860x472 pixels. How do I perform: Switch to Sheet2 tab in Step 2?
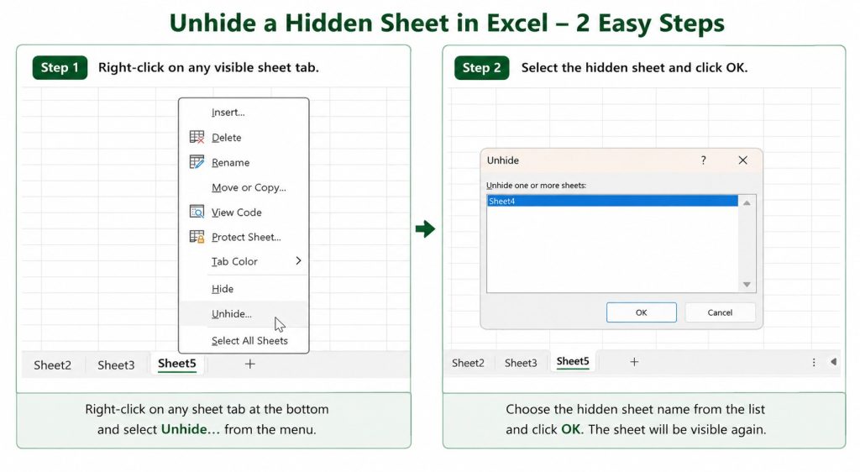click(x=468, y=363)
